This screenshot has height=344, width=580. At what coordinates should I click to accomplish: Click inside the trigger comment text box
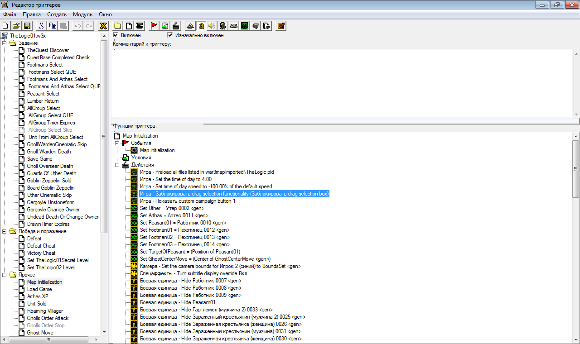tap(343, 84)
